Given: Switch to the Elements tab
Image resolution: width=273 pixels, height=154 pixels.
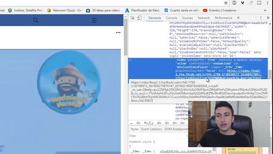Looking at the screenshot, I should (154, 18).
